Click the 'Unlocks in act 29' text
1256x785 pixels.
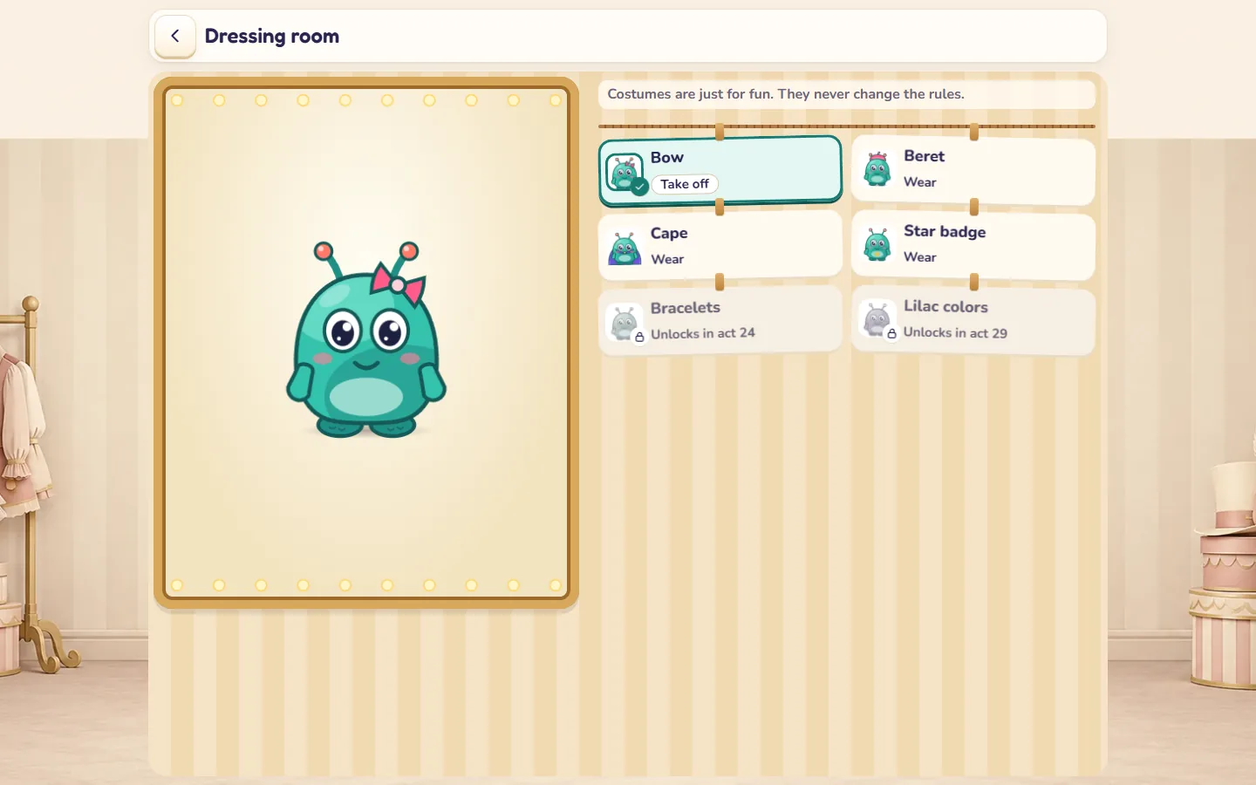[955, 332]
